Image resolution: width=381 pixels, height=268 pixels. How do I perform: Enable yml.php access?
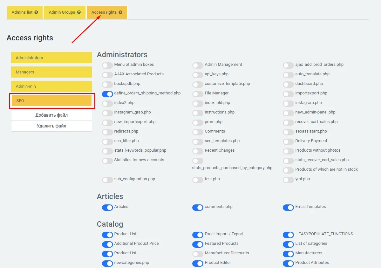(288, 180)
